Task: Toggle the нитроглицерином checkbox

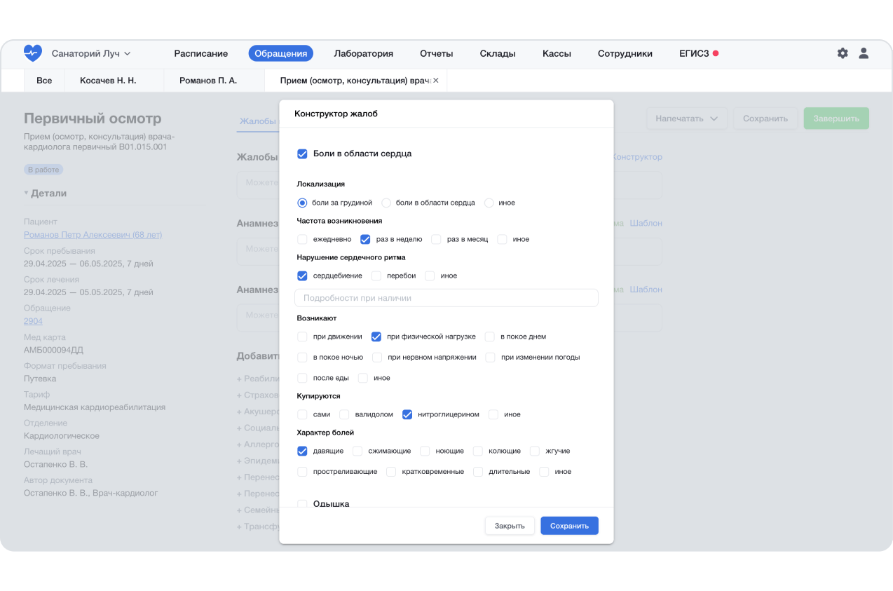Action: pos(407,414)
